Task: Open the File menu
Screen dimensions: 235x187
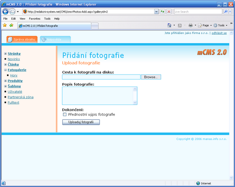Action: (5, 19)
